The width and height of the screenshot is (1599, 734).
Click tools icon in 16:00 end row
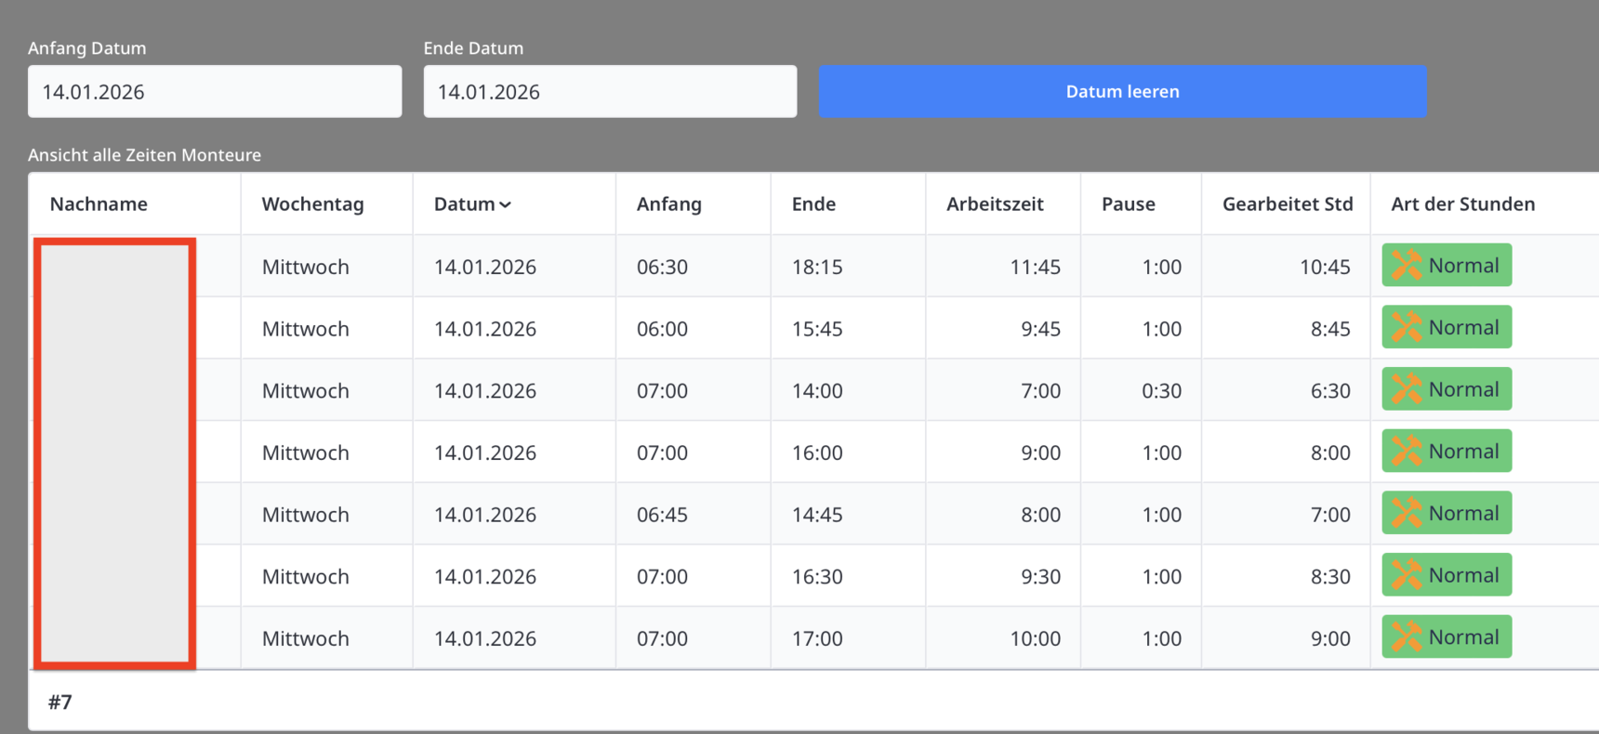point(1406,452)
